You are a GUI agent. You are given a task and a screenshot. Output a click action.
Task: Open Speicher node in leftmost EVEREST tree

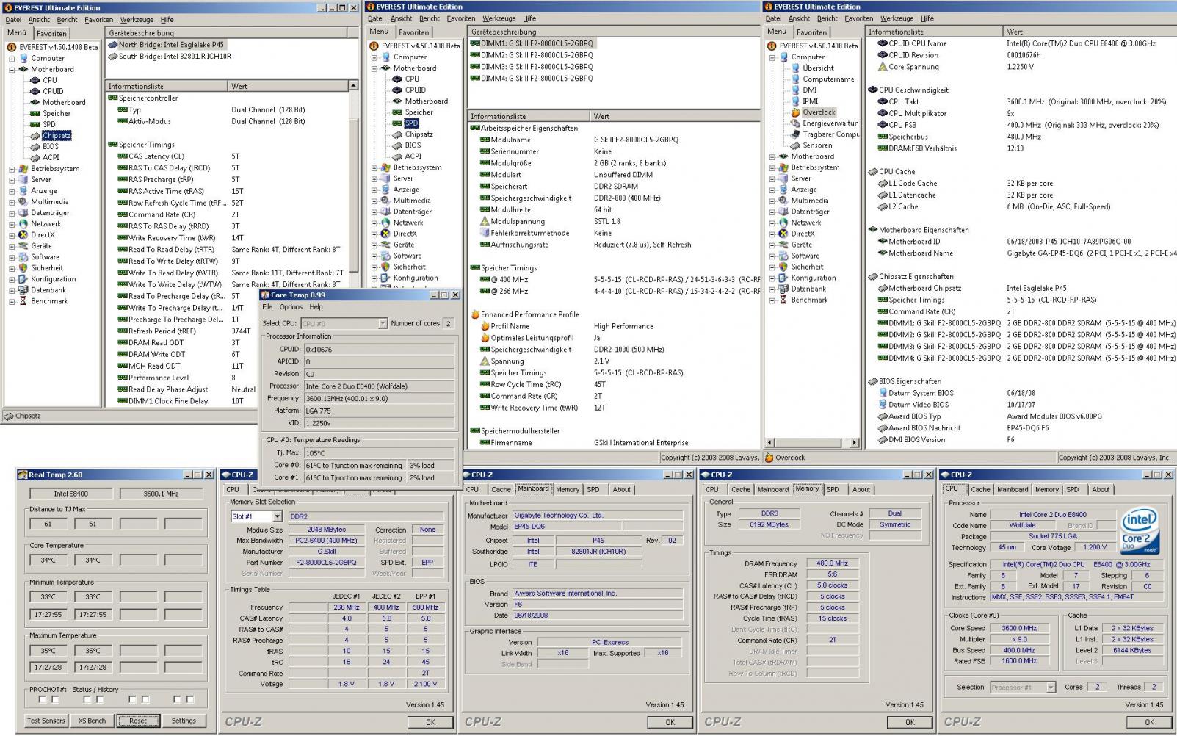click(57, 113)
